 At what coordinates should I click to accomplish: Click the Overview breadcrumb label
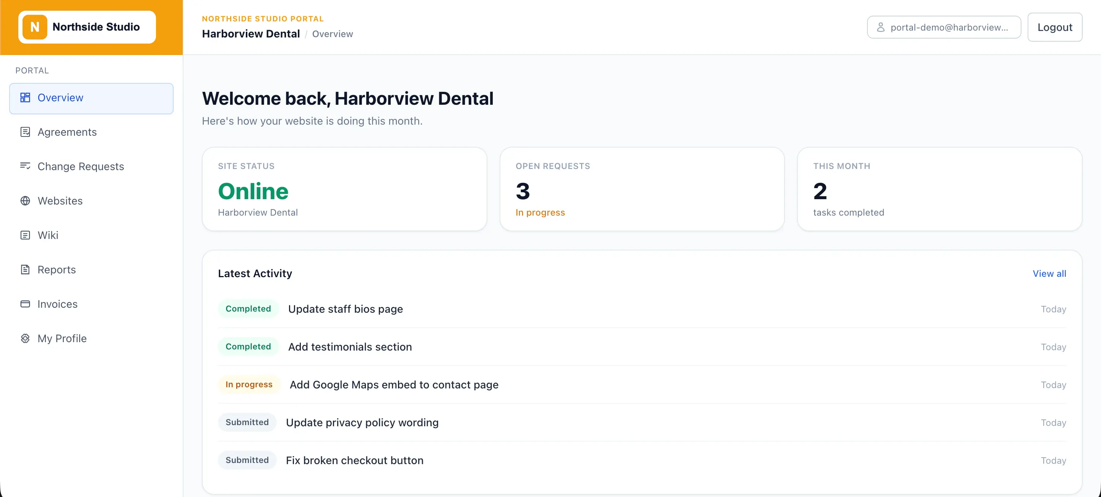[333, 34]
